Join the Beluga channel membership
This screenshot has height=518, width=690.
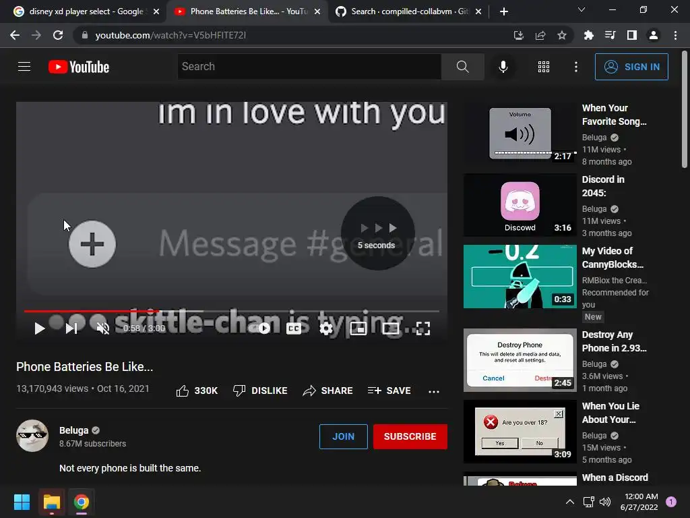point(343,436)
